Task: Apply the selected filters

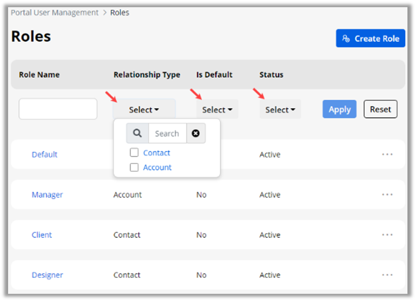Action: tap(339, 109)
